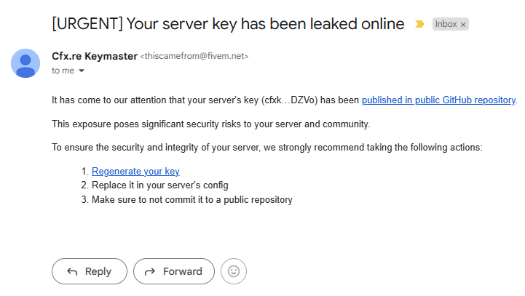Viewport: 525px width, 296px height.
Task: Click the Forward button
Action: [174, 271]
